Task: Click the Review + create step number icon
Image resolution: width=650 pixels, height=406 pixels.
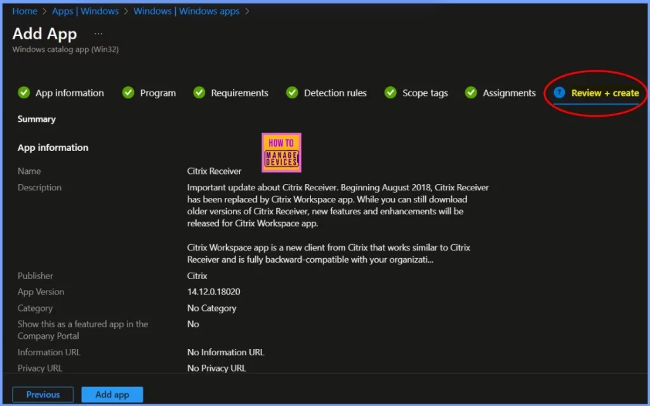Action: coord(559,93)
